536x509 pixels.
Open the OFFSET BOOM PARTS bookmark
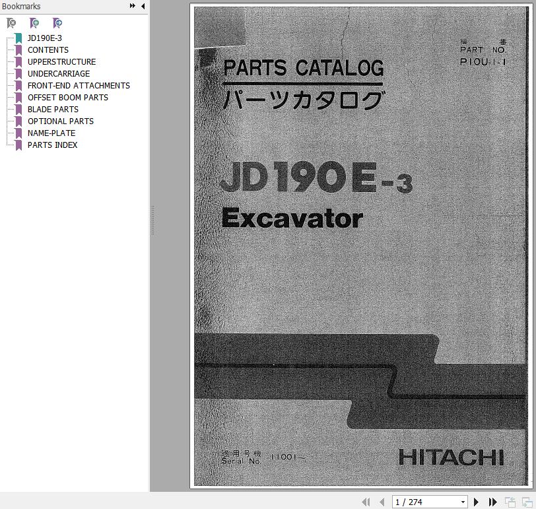[x=67, y=98]
